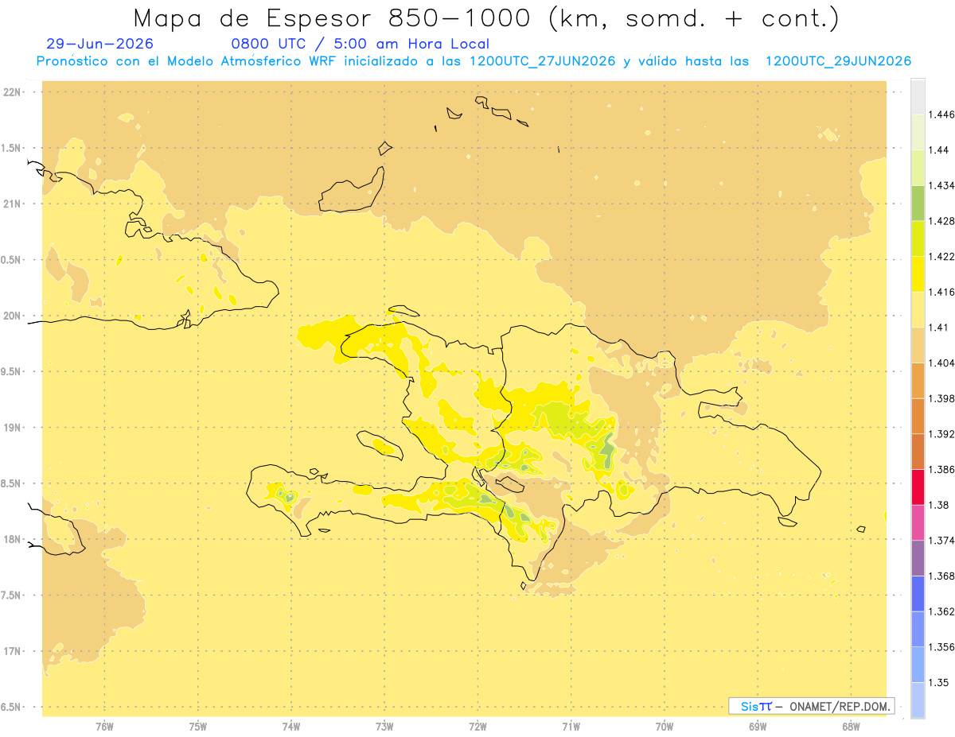Click the longitude label '71W'
The width and height of the screenshot is (955, 737).
tap(571, 726)
